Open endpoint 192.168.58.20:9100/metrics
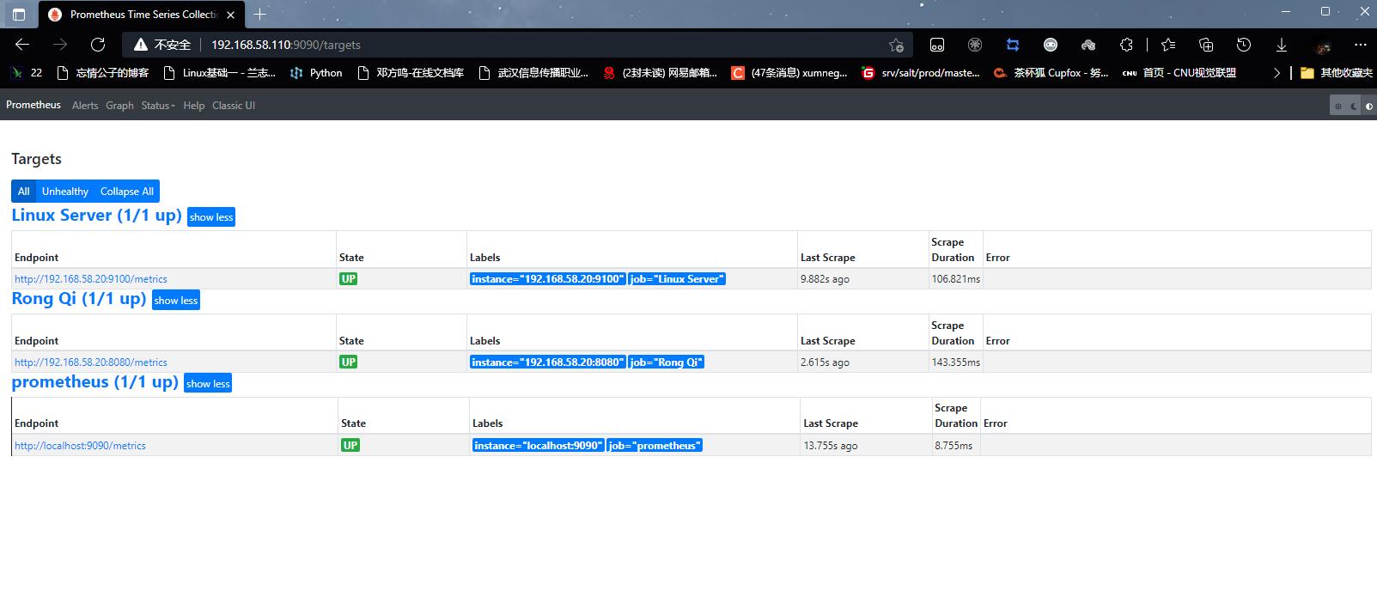 (x=91, y=279)
